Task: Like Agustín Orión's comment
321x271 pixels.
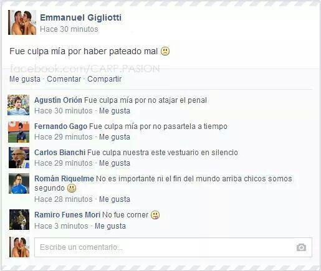Action: click(x=115, y=111)
